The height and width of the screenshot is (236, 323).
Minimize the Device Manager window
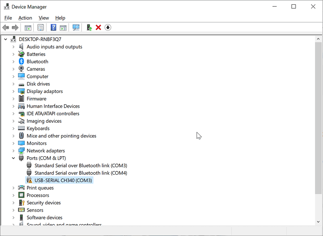[x=274, y=7]
